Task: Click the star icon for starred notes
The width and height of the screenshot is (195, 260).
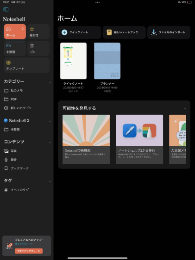Action: coord(32,29)
